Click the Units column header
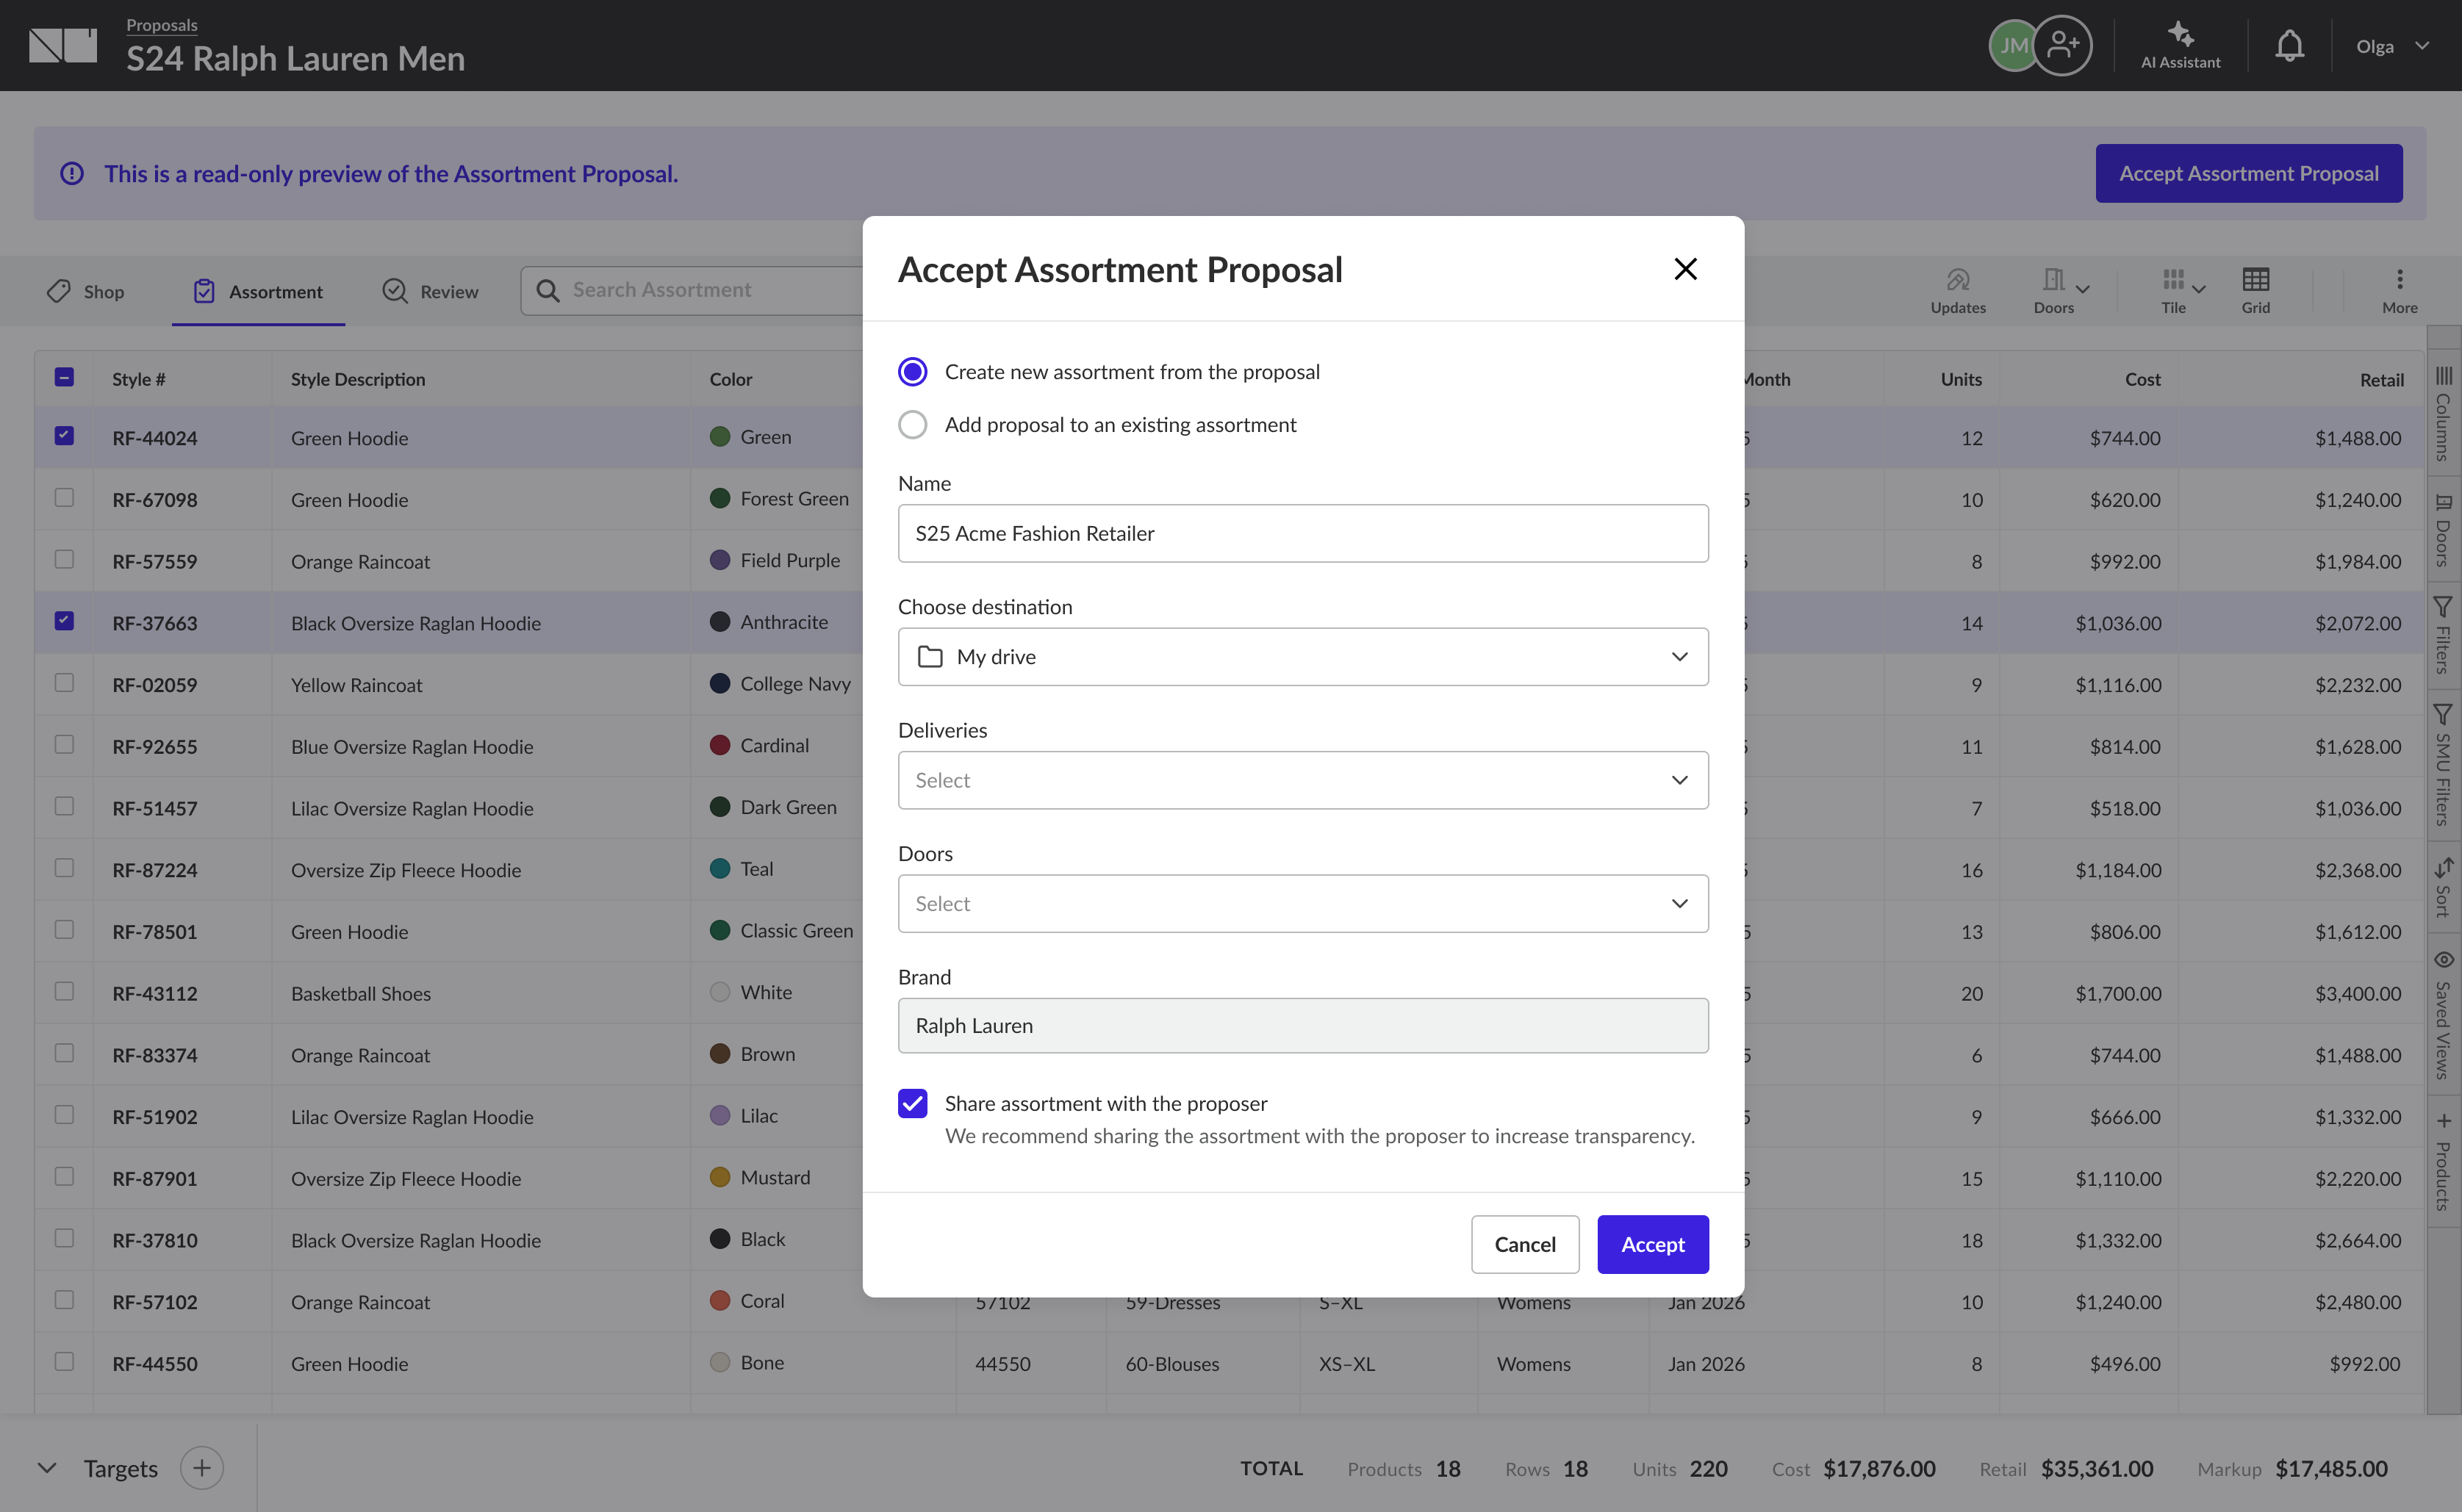Image resolution: width=2462 pixels, height=1512 pixels. point(1961,379)
